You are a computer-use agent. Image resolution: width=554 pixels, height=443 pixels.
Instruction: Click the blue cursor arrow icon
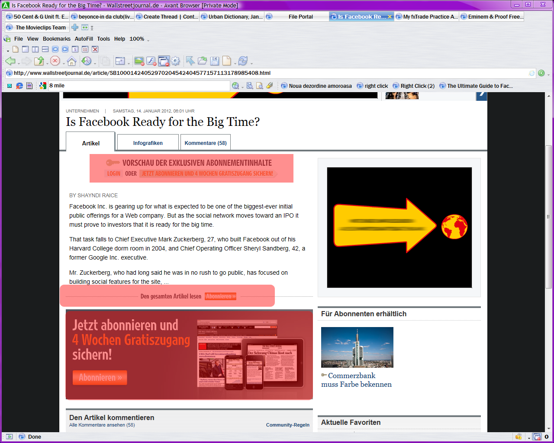click(190, 61)
